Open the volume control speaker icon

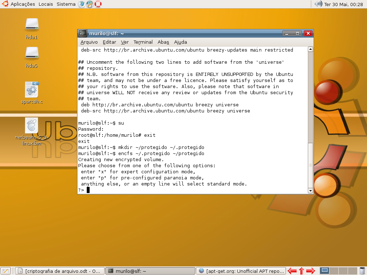(x=318, y=4)
